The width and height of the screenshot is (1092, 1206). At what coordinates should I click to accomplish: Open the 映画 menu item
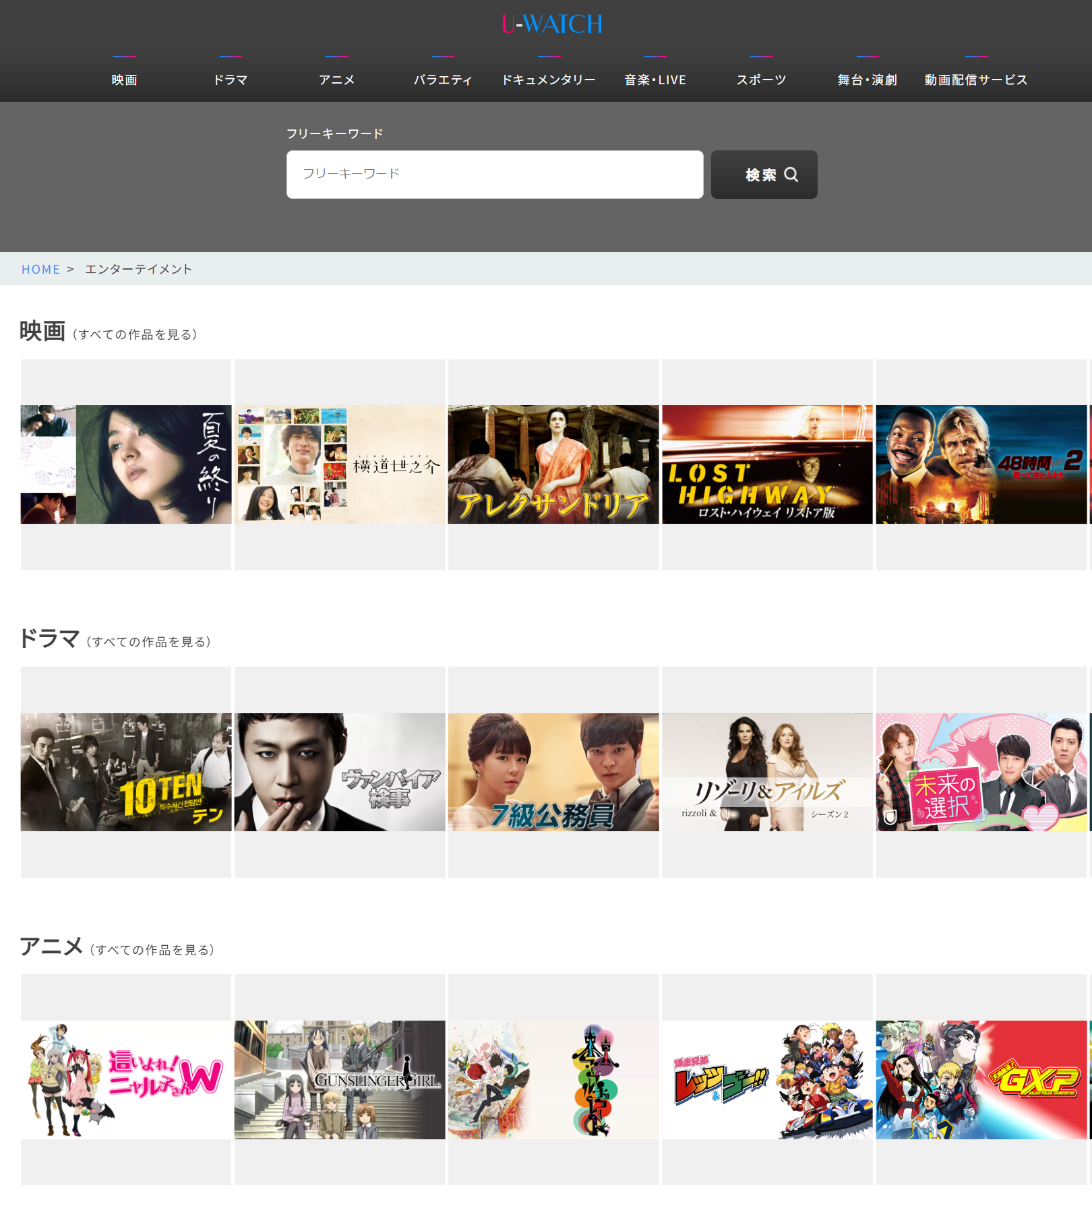(x=125, y=80)
